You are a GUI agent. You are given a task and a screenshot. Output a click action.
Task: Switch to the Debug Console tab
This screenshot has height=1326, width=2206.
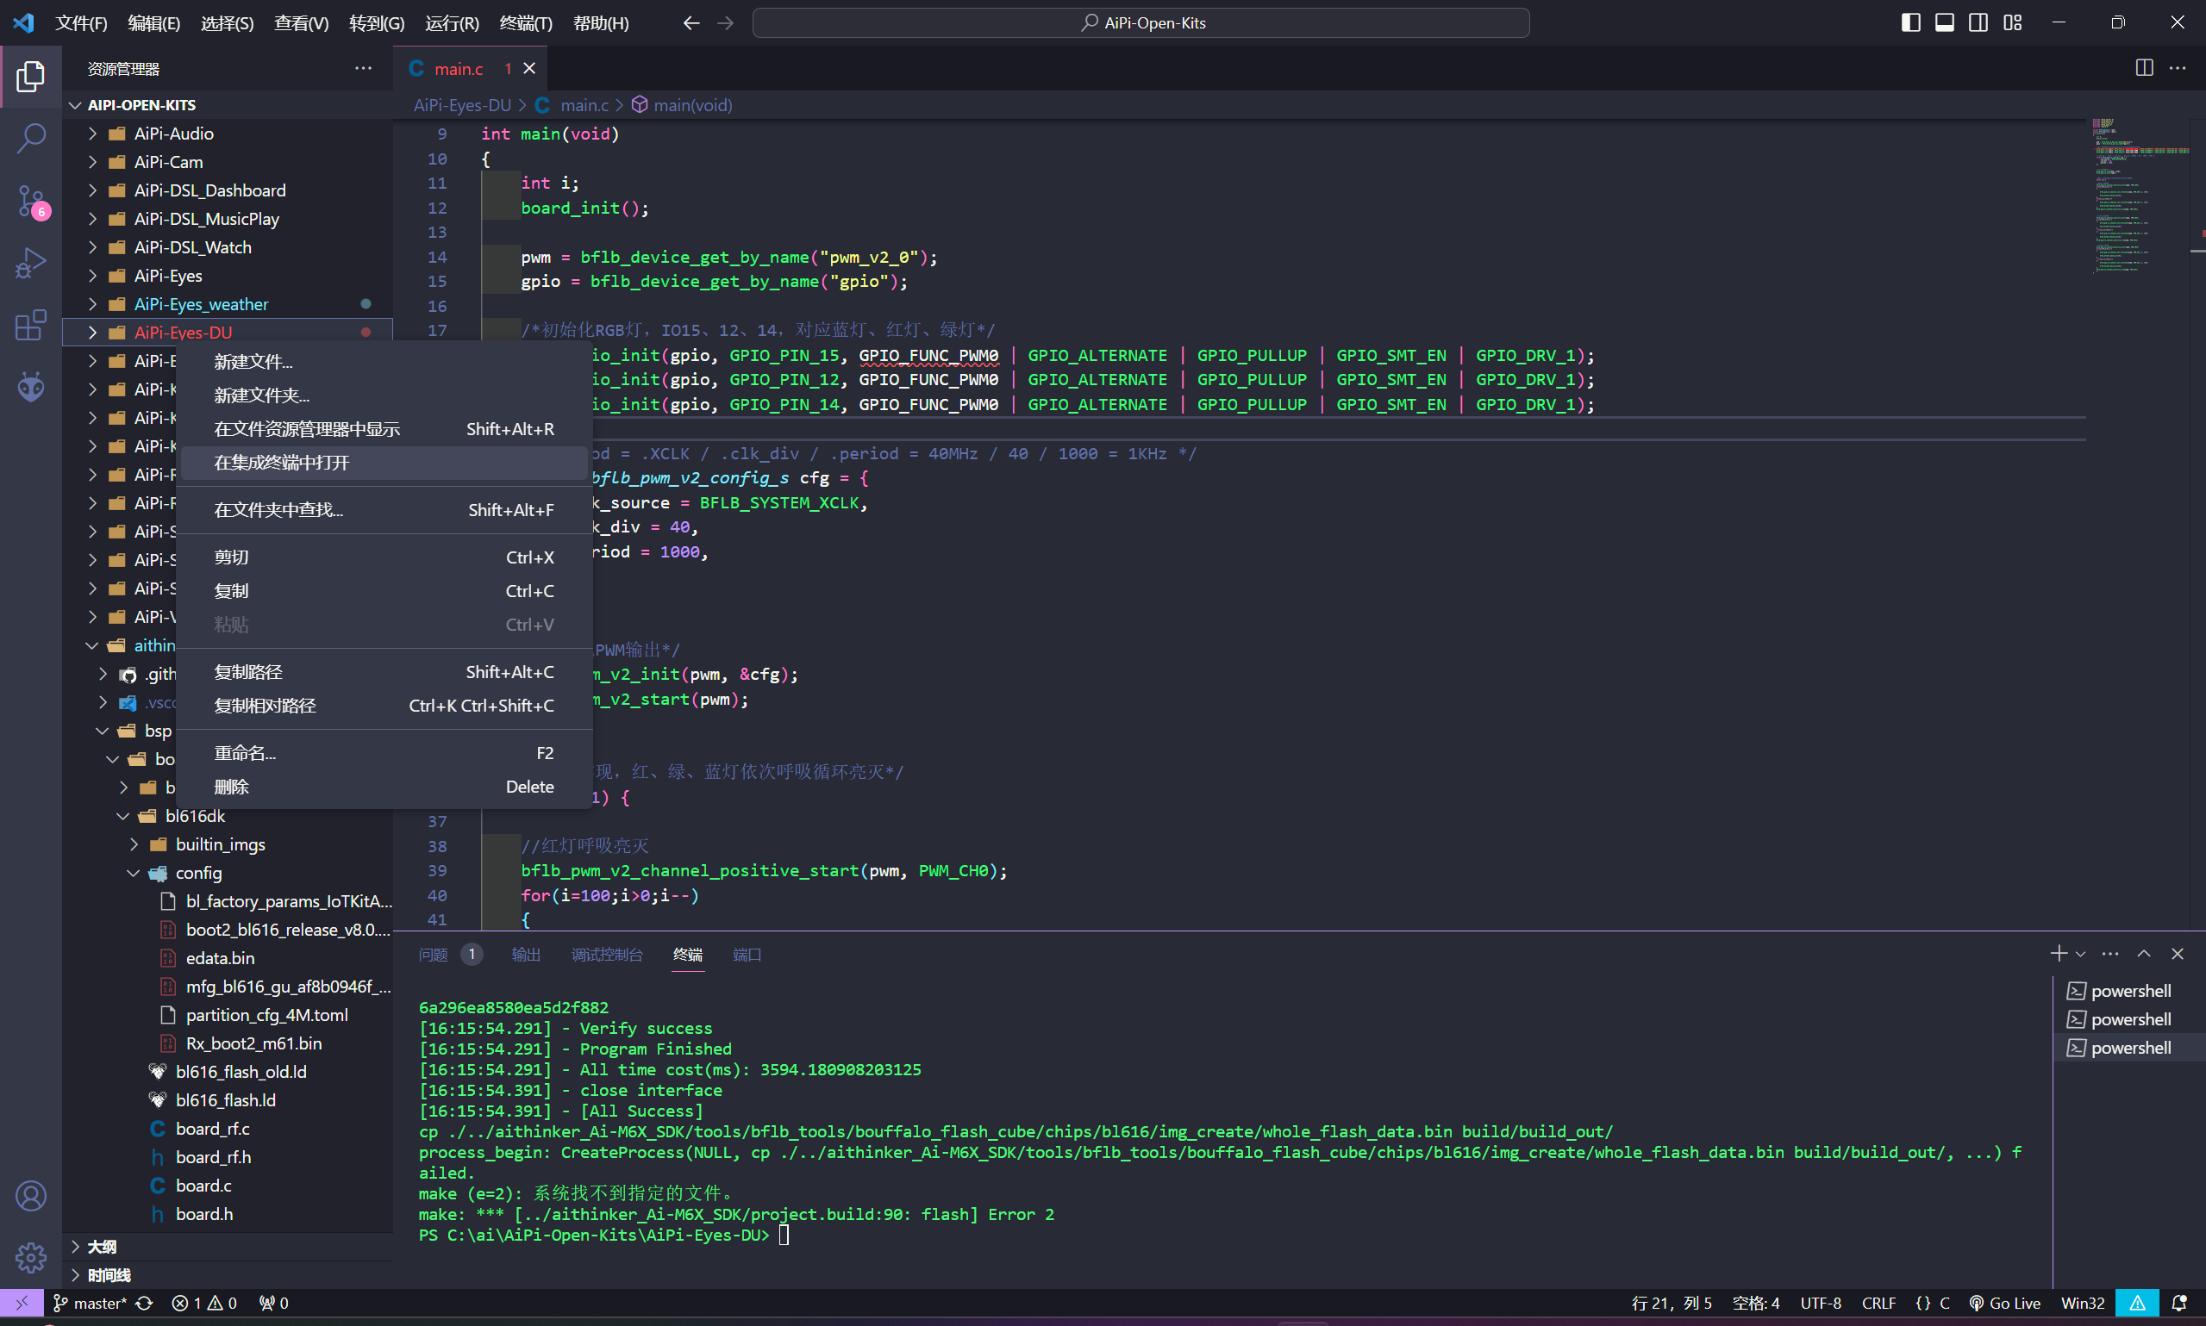(607, 955)
